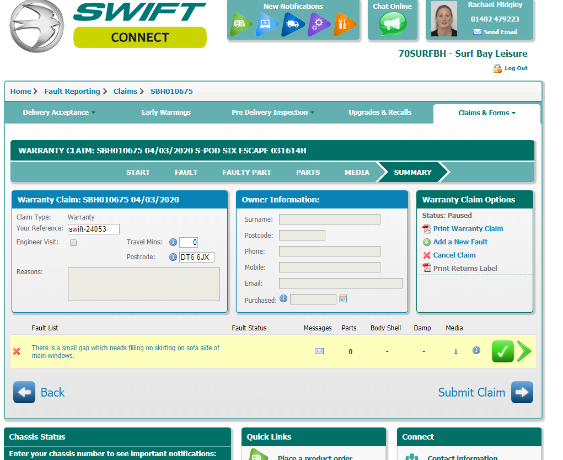563x460 pixels.
Task: Click the Contact information link
Action: click(x=463, y=457)
